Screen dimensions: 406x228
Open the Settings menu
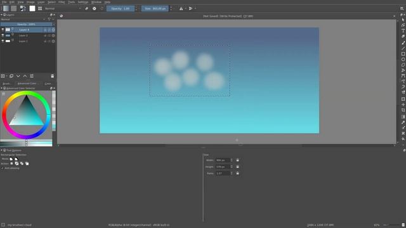coord(83,2)
